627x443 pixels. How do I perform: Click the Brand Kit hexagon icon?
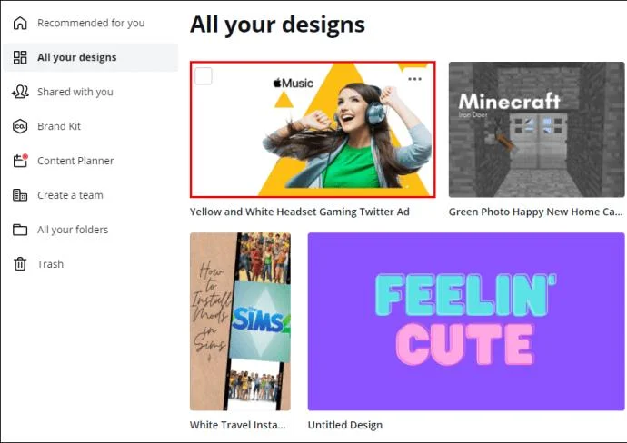click(20, 126)
